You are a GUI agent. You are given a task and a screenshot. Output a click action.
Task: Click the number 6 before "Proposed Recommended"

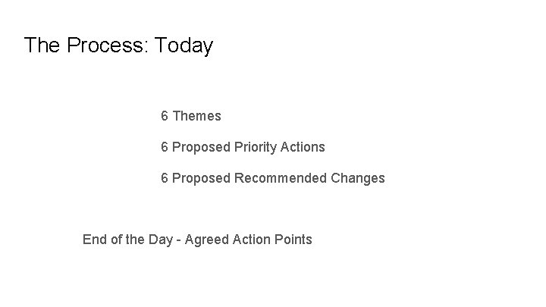coord(165,178)
